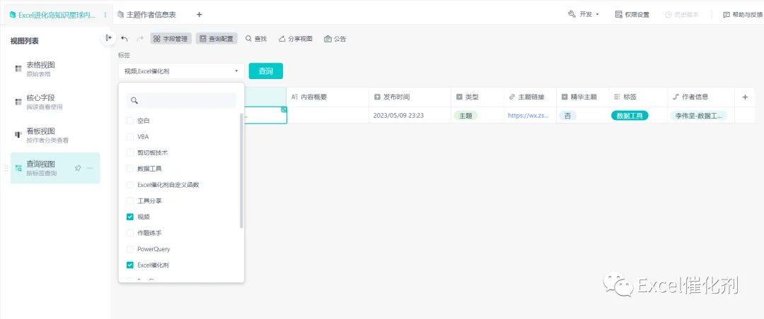
Task: Check the 工具分享 option
Action: [130, 201]
